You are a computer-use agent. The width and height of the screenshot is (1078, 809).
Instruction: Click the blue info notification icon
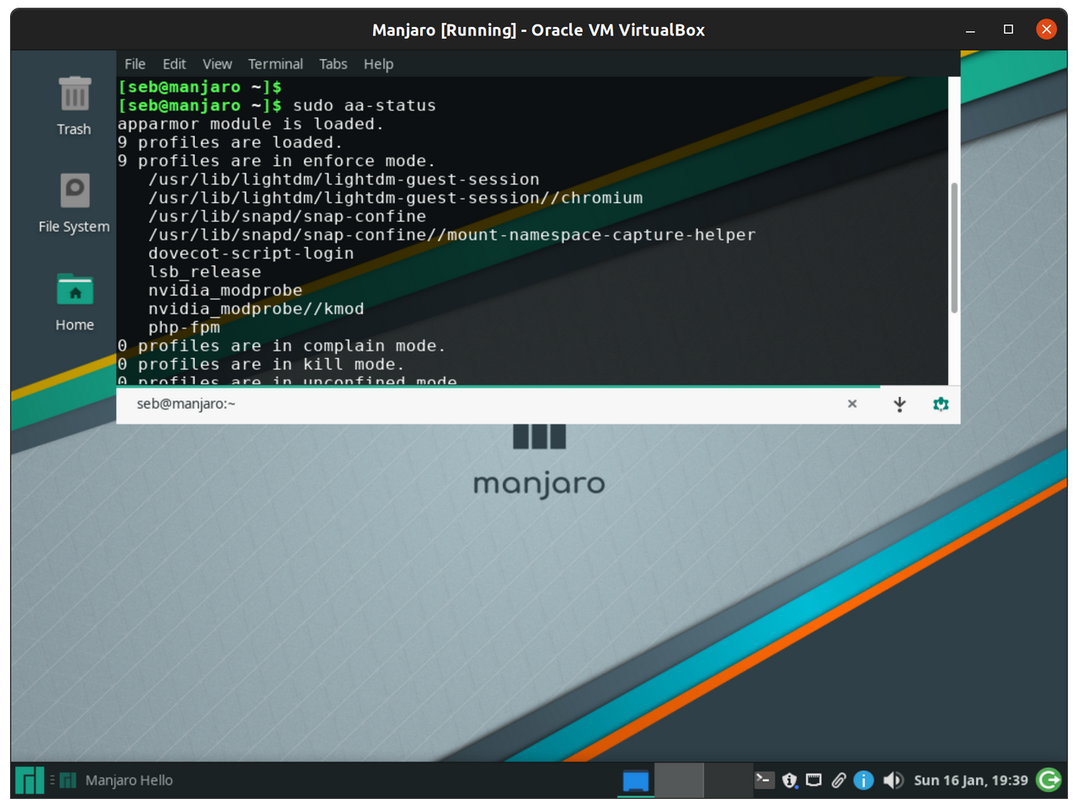863,780
